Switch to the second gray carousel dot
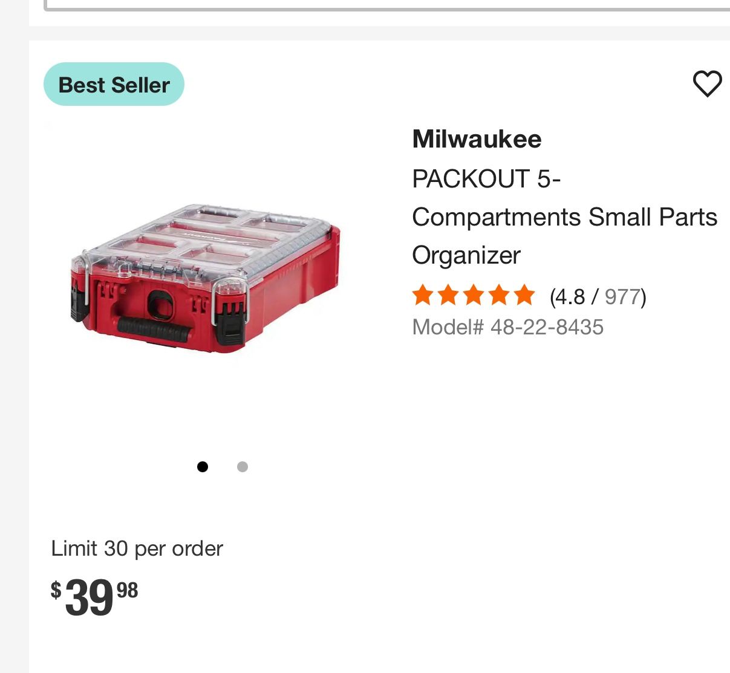The image size is (730, 673). pyautogui.click(x=243, y=467)
